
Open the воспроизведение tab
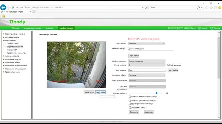coord(32,28)
